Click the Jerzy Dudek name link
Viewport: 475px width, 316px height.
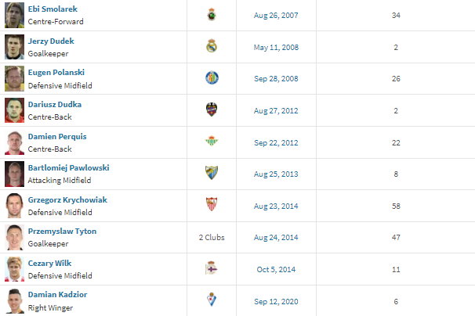[50, 41]
